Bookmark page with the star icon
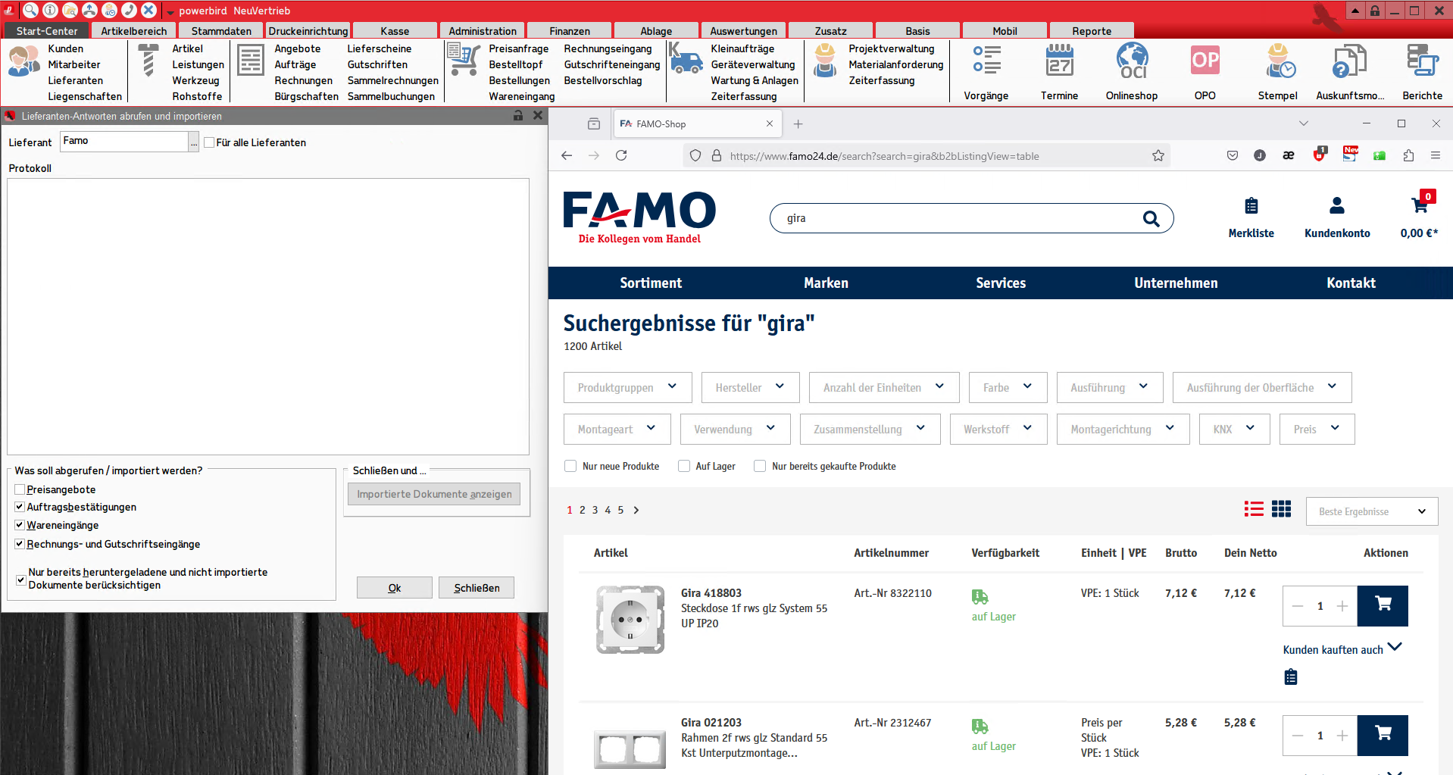Image resolution: width=1453 pixels, height=775 pixels. [x=1158, y=155]
